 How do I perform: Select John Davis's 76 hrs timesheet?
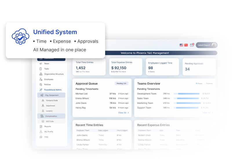coord(102,103)
